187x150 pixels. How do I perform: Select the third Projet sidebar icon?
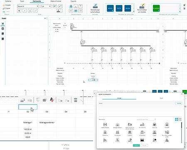[x=2, y=34]
